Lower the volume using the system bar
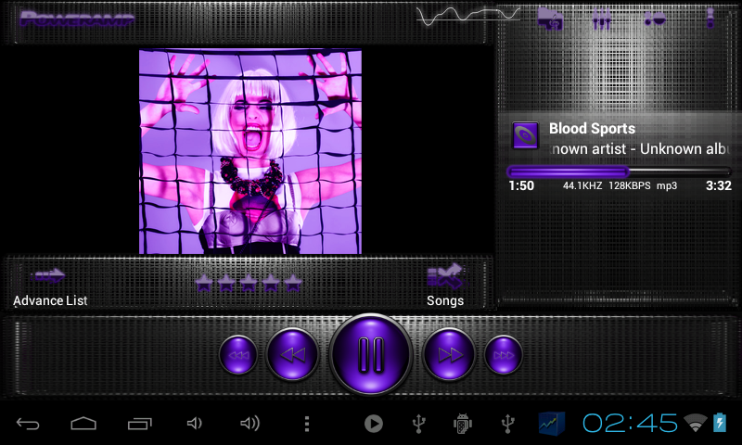 click(194, 424)
